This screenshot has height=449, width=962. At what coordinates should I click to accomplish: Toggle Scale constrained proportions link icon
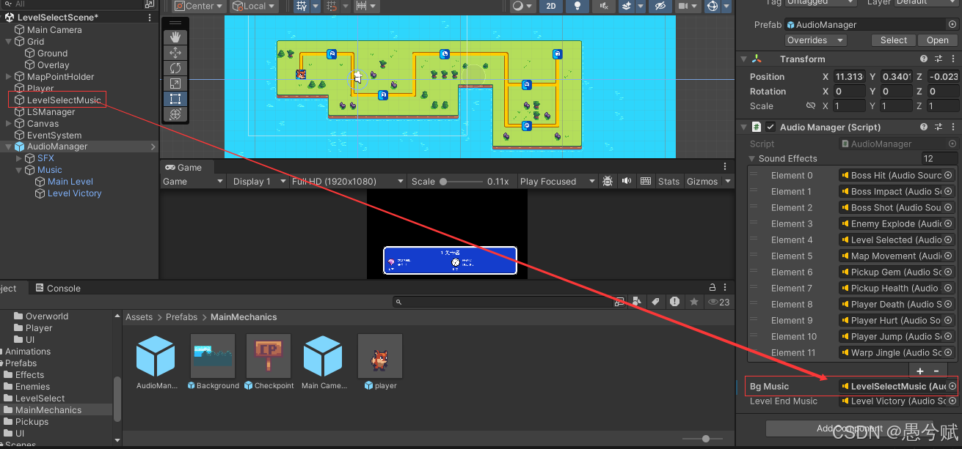pos(811,106)
